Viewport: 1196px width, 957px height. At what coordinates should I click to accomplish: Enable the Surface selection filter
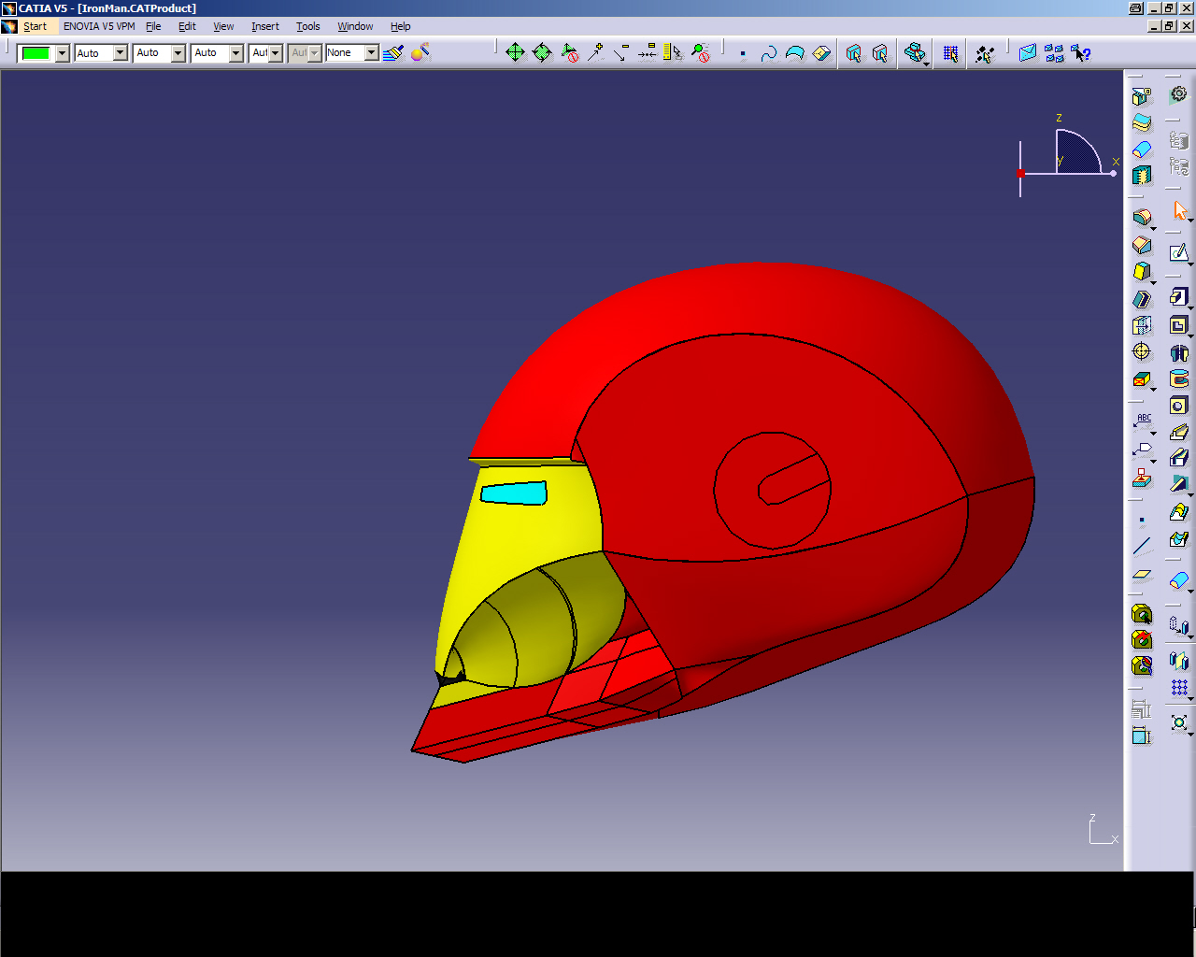794,53
